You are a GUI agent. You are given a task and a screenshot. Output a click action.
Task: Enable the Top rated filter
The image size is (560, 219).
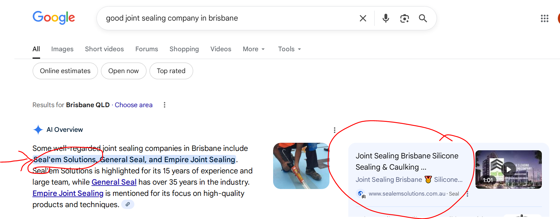click(171, 71)
